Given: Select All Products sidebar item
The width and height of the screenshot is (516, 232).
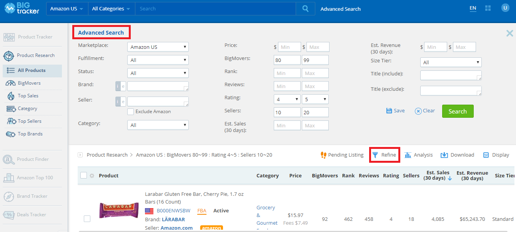Looking at the screenshot, I should pos(32,70).
